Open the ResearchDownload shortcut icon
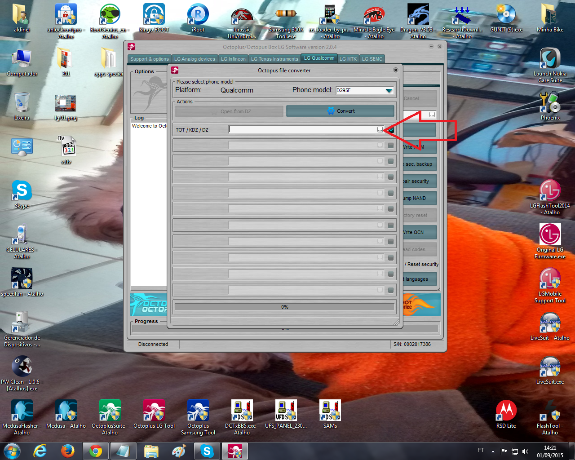 tap(462, 22)
